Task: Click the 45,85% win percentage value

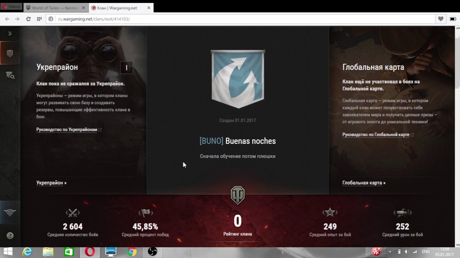Action: click(145, 226)
